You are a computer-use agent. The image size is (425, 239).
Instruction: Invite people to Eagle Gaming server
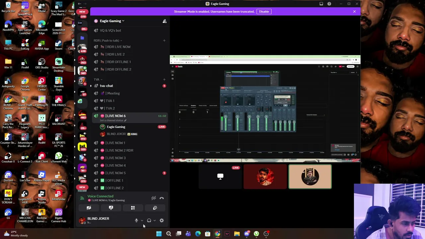[164, 21]
